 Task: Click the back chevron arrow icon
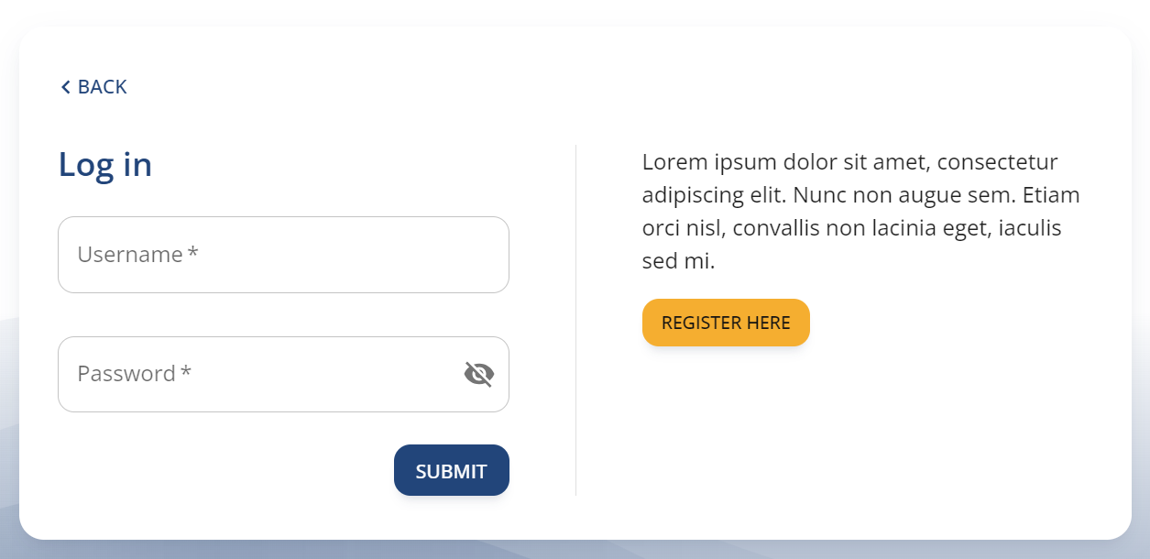(65, 87)
